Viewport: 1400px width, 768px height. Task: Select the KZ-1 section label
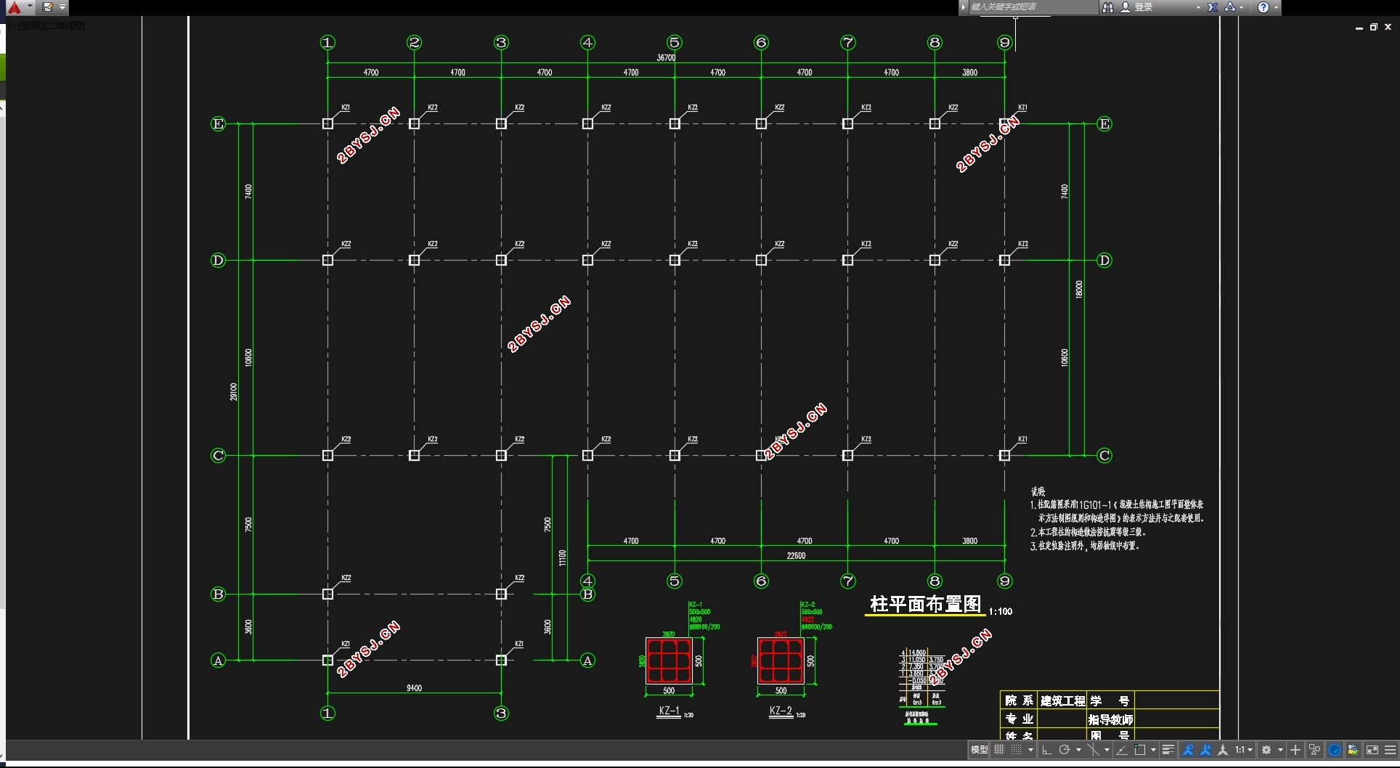(669, 711)
